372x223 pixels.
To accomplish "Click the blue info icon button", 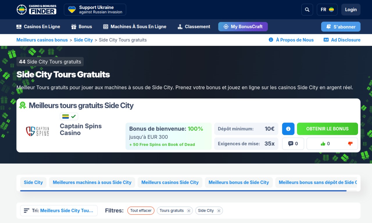I will click(x=288, y=129).
